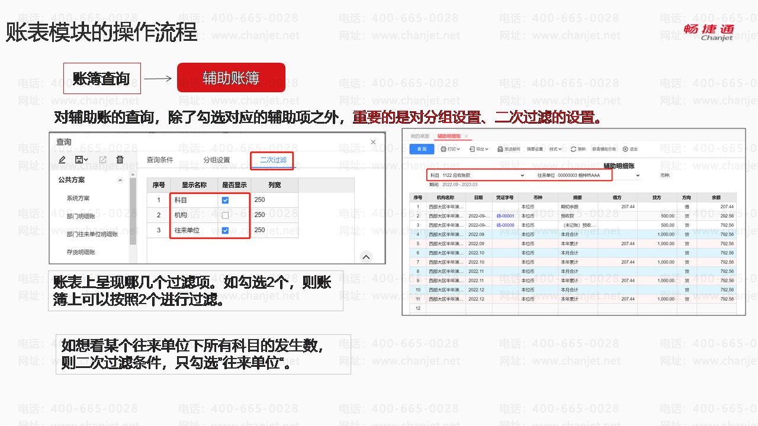
Task: Close the 查询 dialog with the X
Action: click(373, 142)
